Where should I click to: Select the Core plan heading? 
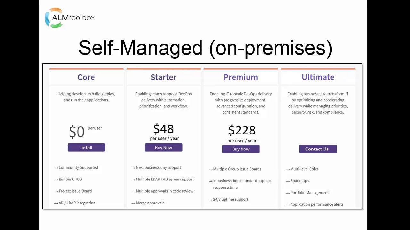[86, 77]
